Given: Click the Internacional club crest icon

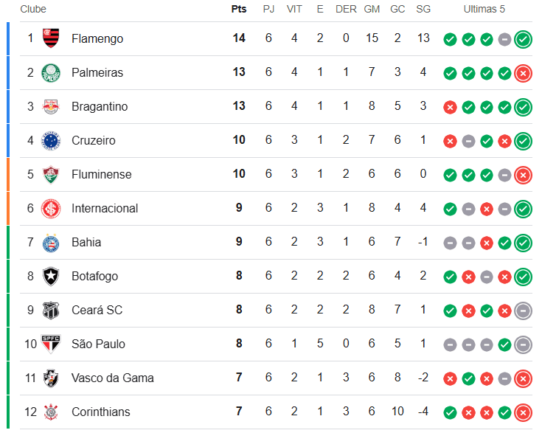Looking at the screenshot, I should point(50,208).
